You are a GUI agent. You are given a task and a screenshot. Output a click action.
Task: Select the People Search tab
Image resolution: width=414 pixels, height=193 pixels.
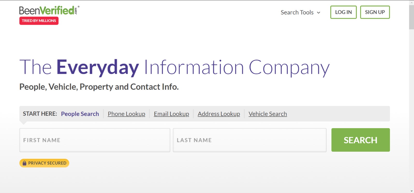point(80,114)
